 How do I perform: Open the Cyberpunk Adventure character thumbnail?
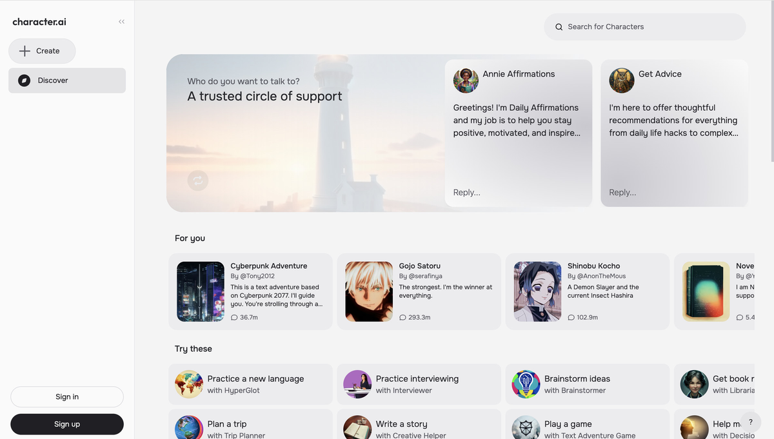pyautogui.click(x=201, y=291)
